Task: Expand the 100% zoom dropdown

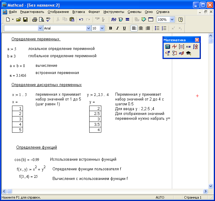Action: pos(172,20)
